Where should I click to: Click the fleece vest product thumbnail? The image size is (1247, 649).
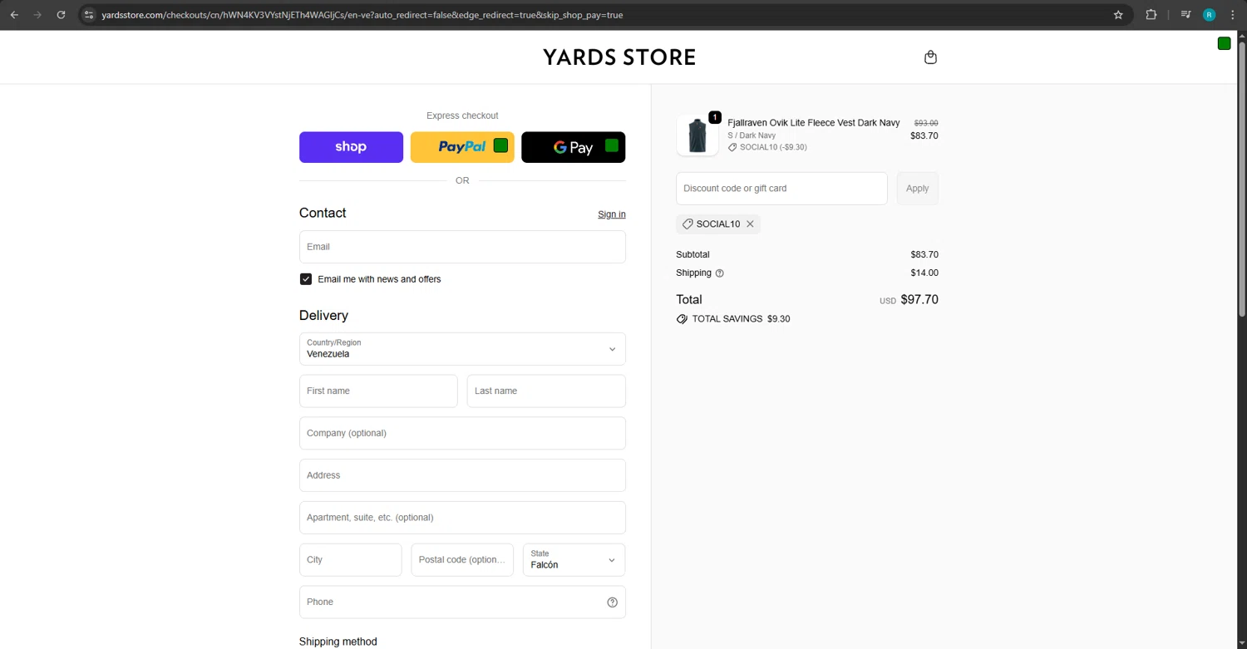[697, 135]
